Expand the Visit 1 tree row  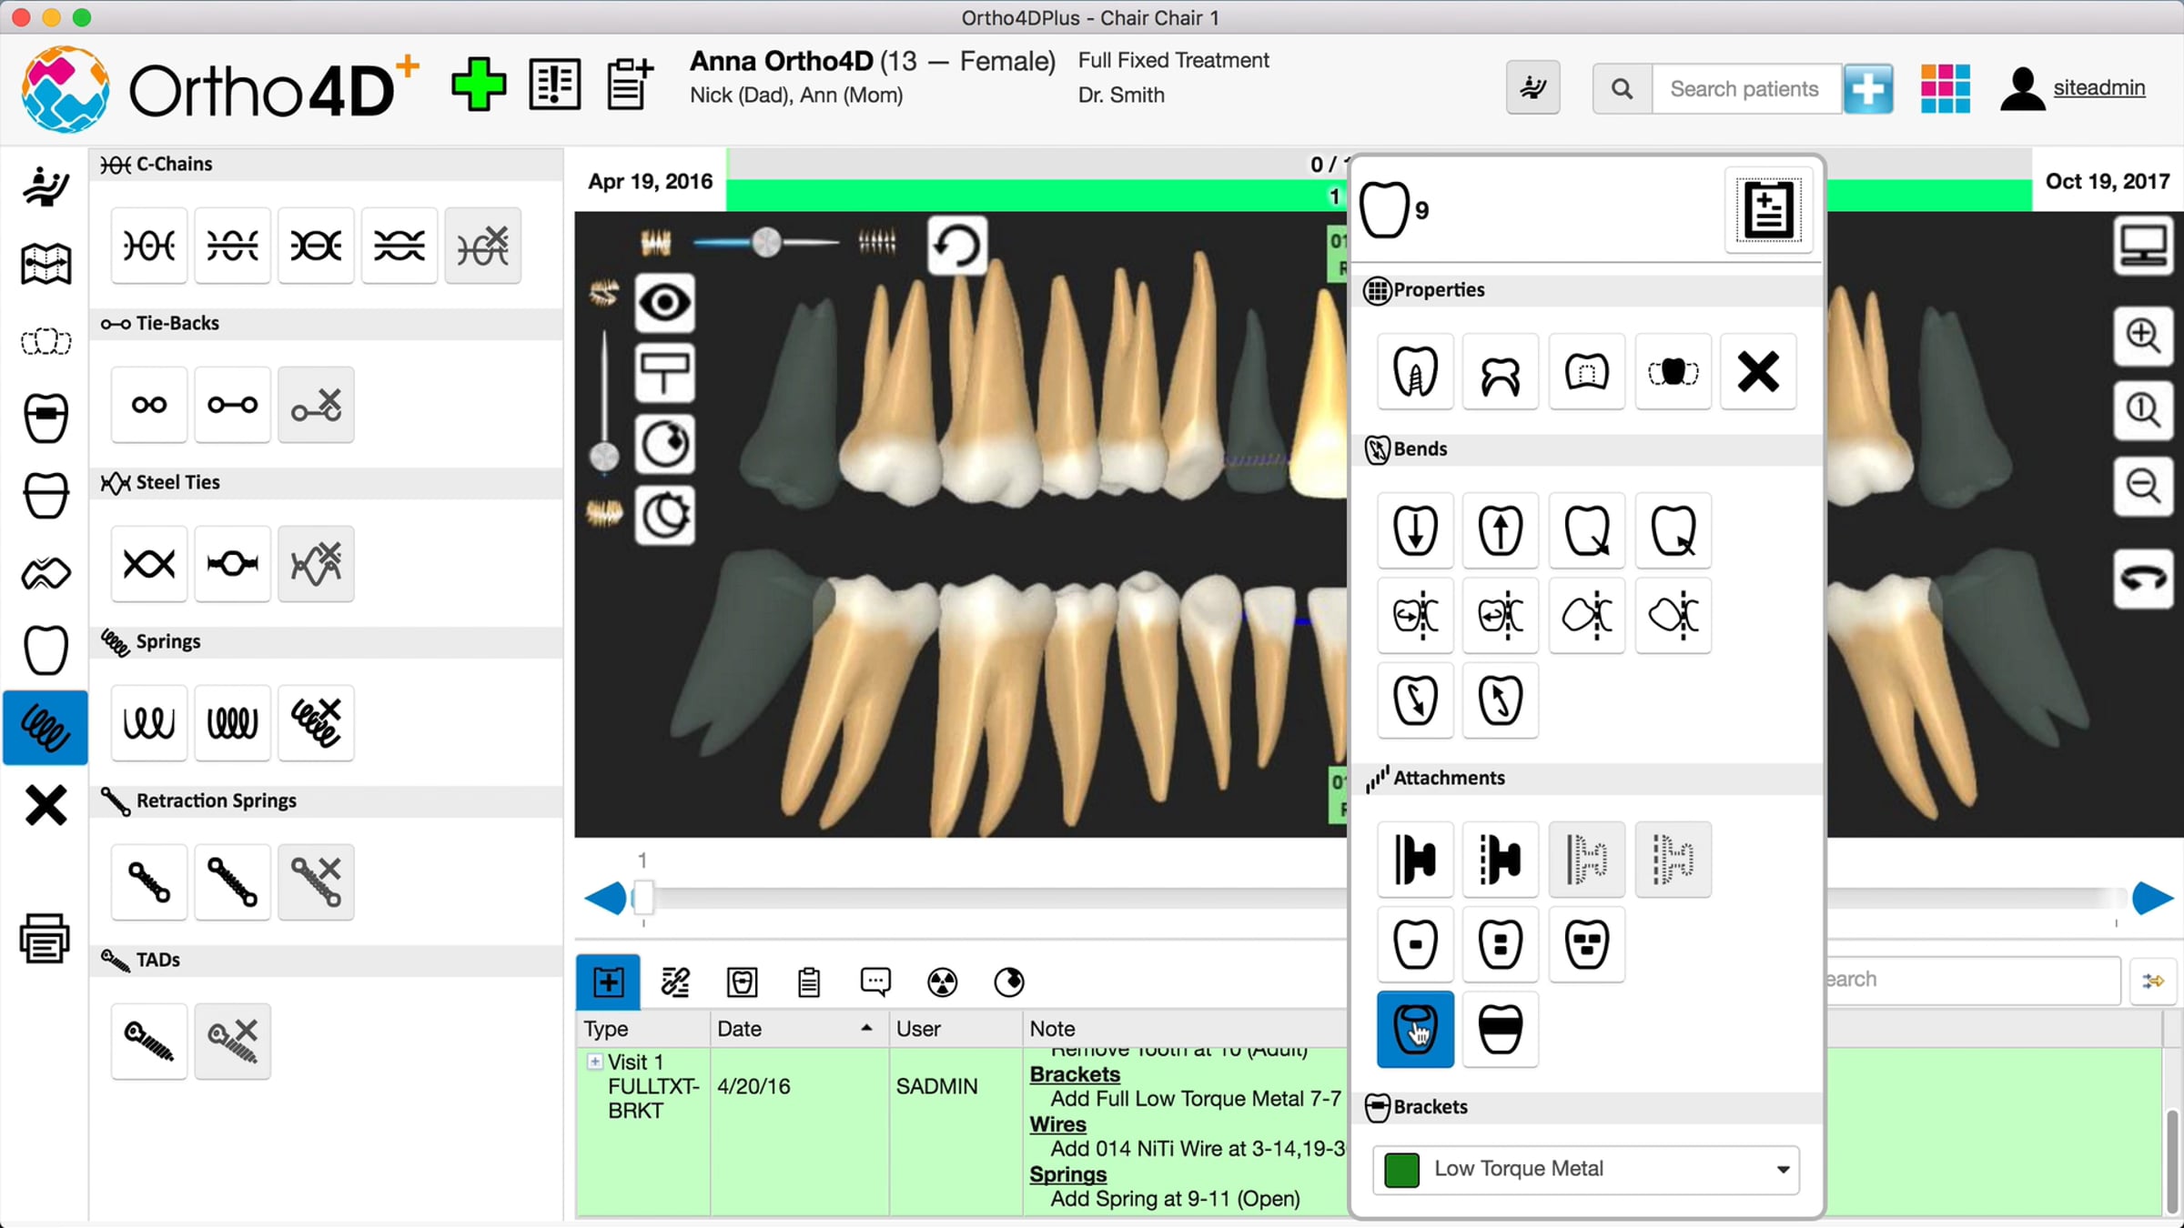tap(594, 1062)
